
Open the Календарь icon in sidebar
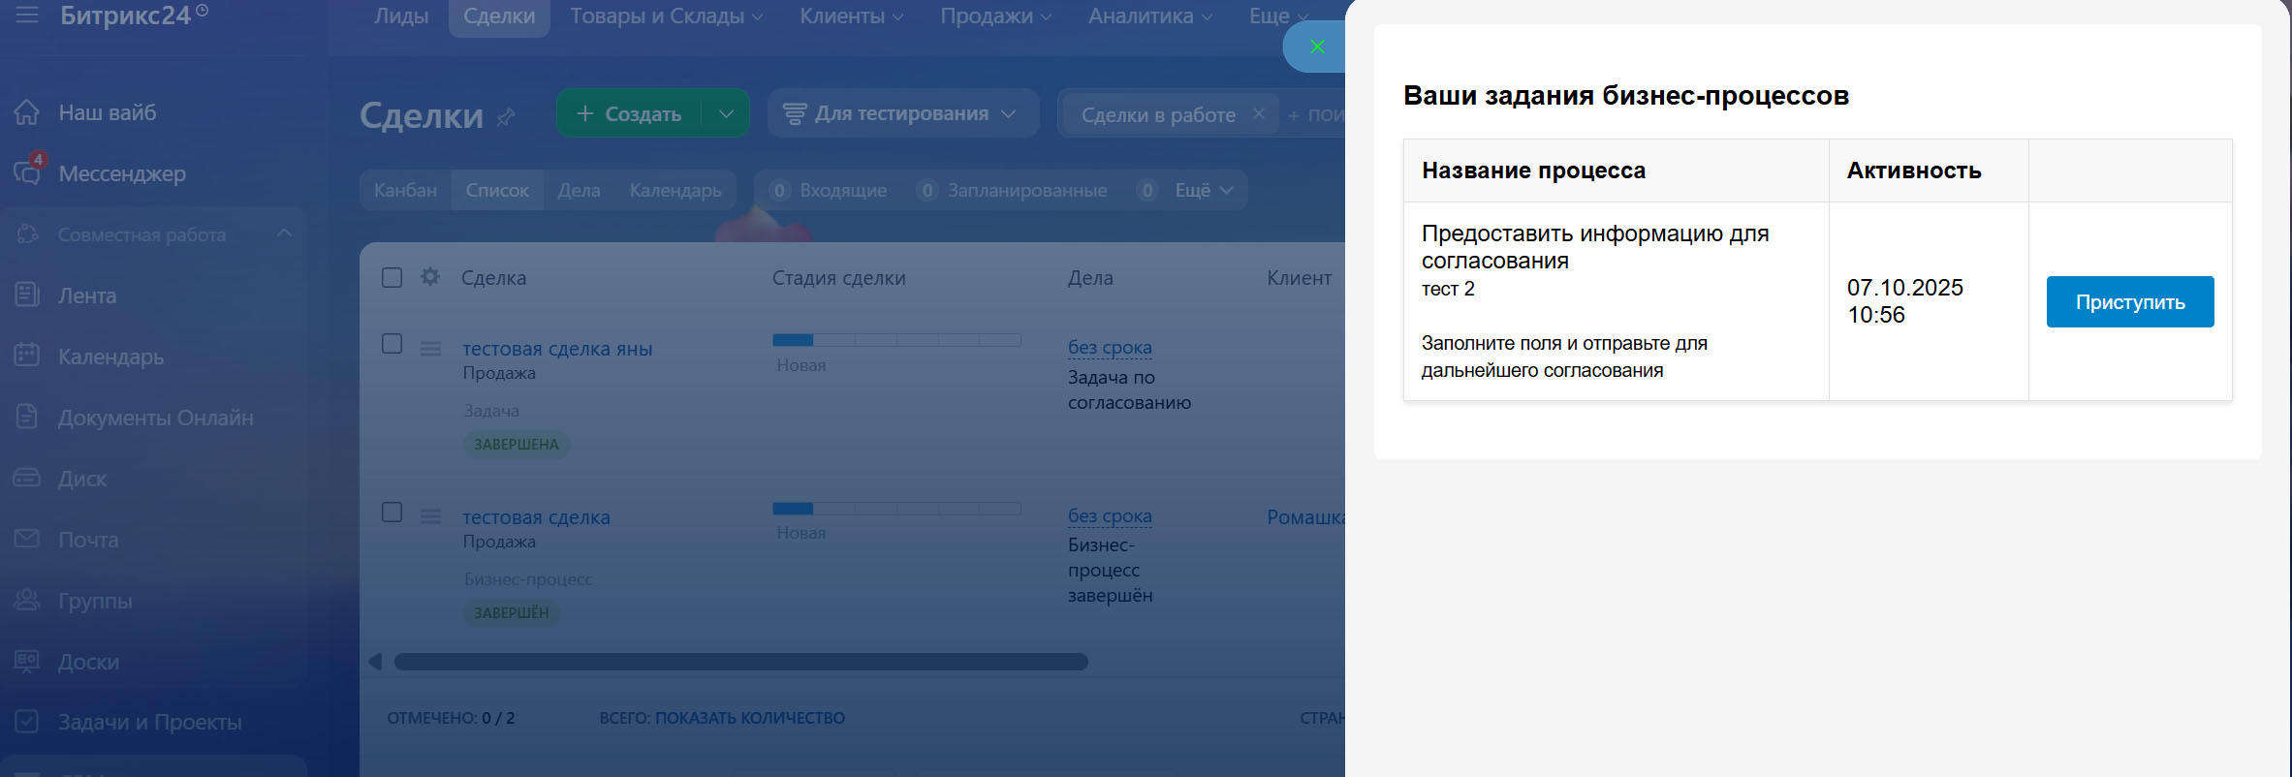tap(27, 356)
